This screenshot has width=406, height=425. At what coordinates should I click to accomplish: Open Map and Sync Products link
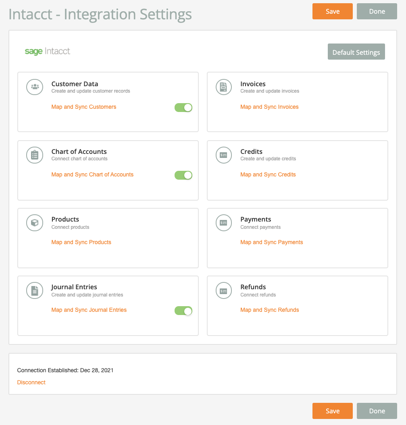click(x=81, y=243)
